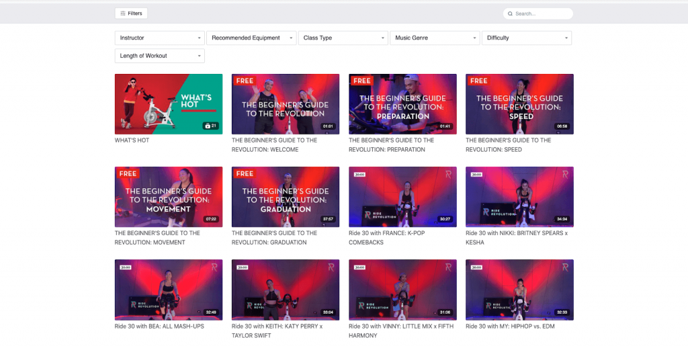Image resolution: width=688 pixels, height=348 pixels.
Task: Click the Search input field
Action: point(538,13)
